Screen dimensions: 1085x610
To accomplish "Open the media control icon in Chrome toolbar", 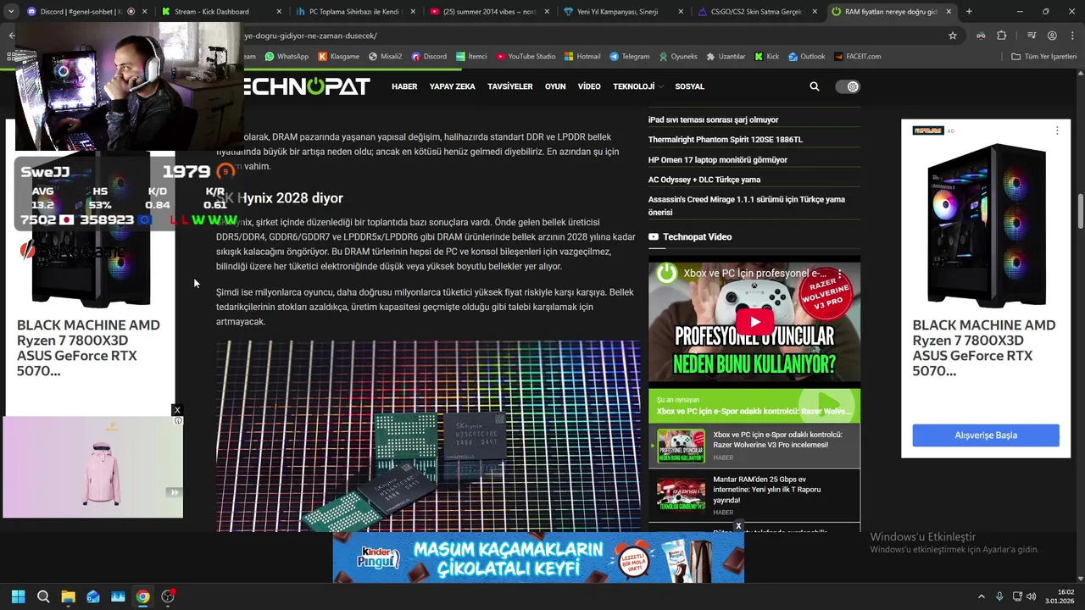I will point(1032,36).
